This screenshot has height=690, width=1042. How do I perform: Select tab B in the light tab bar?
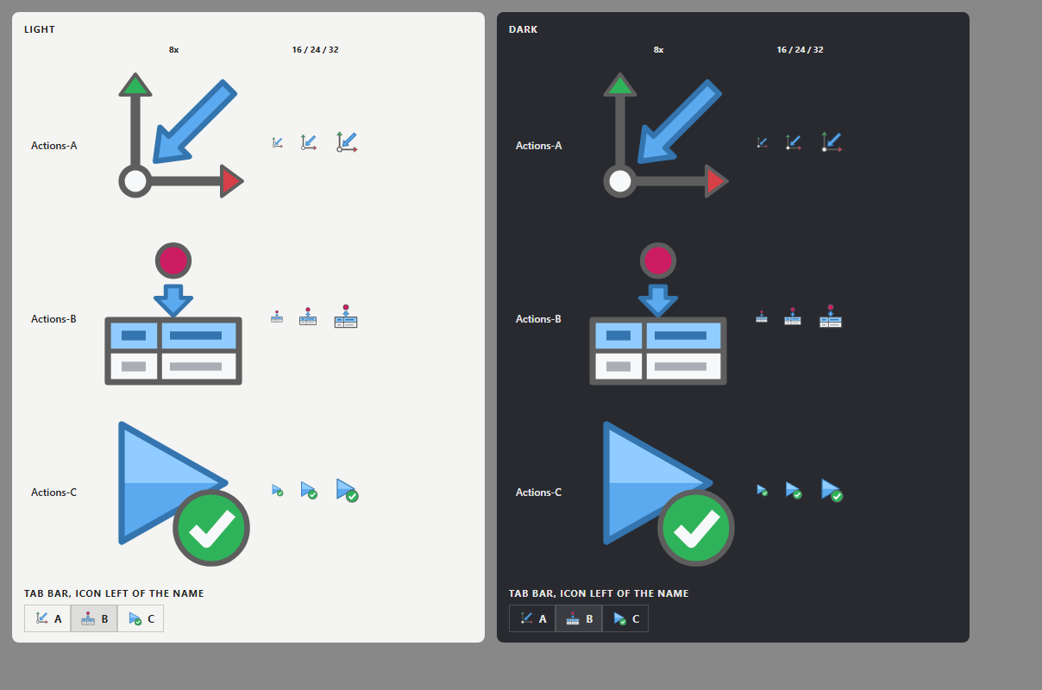(94, 618)
